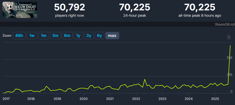This screenshot has height=105, width=235.
Task: Click the 2022 spike on the player chart
Action: pos(145,79)
